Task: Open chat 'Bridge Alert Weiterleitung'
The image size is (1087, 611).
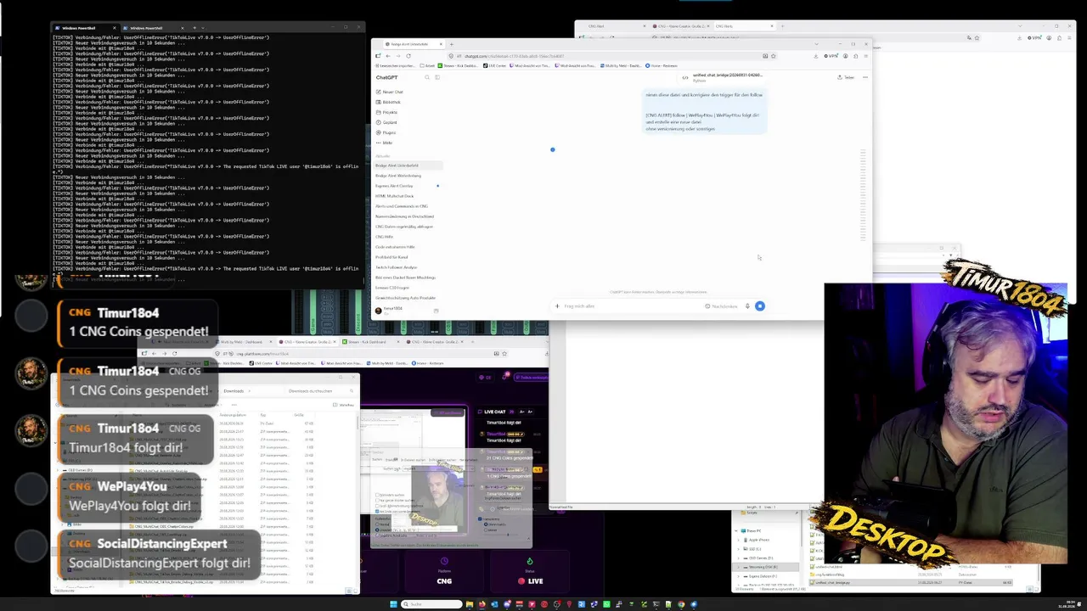Action: (x=398, y=176)
